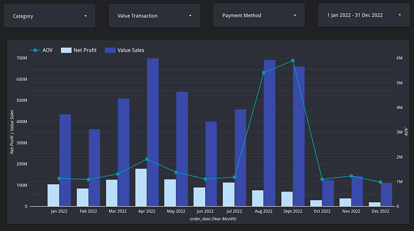Select the Jun 2022 Value Sales bar

[211, 164]
